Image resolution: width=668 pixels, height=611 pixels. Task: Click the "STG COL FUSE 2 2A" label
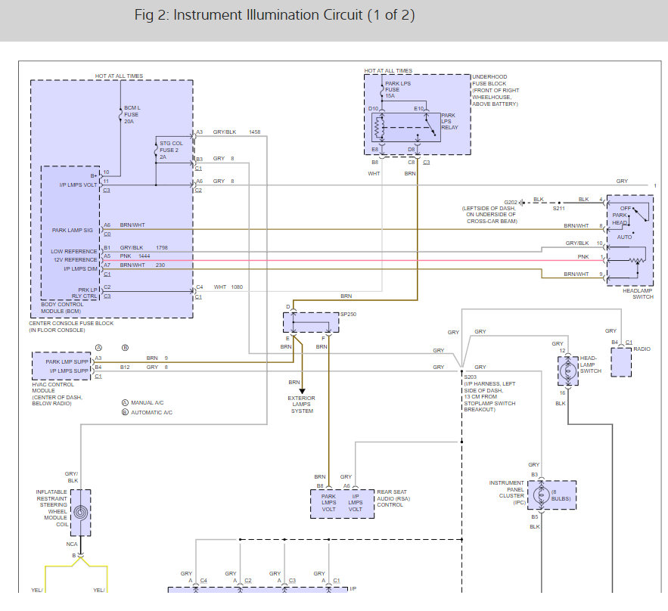click(x=171, y=150)
